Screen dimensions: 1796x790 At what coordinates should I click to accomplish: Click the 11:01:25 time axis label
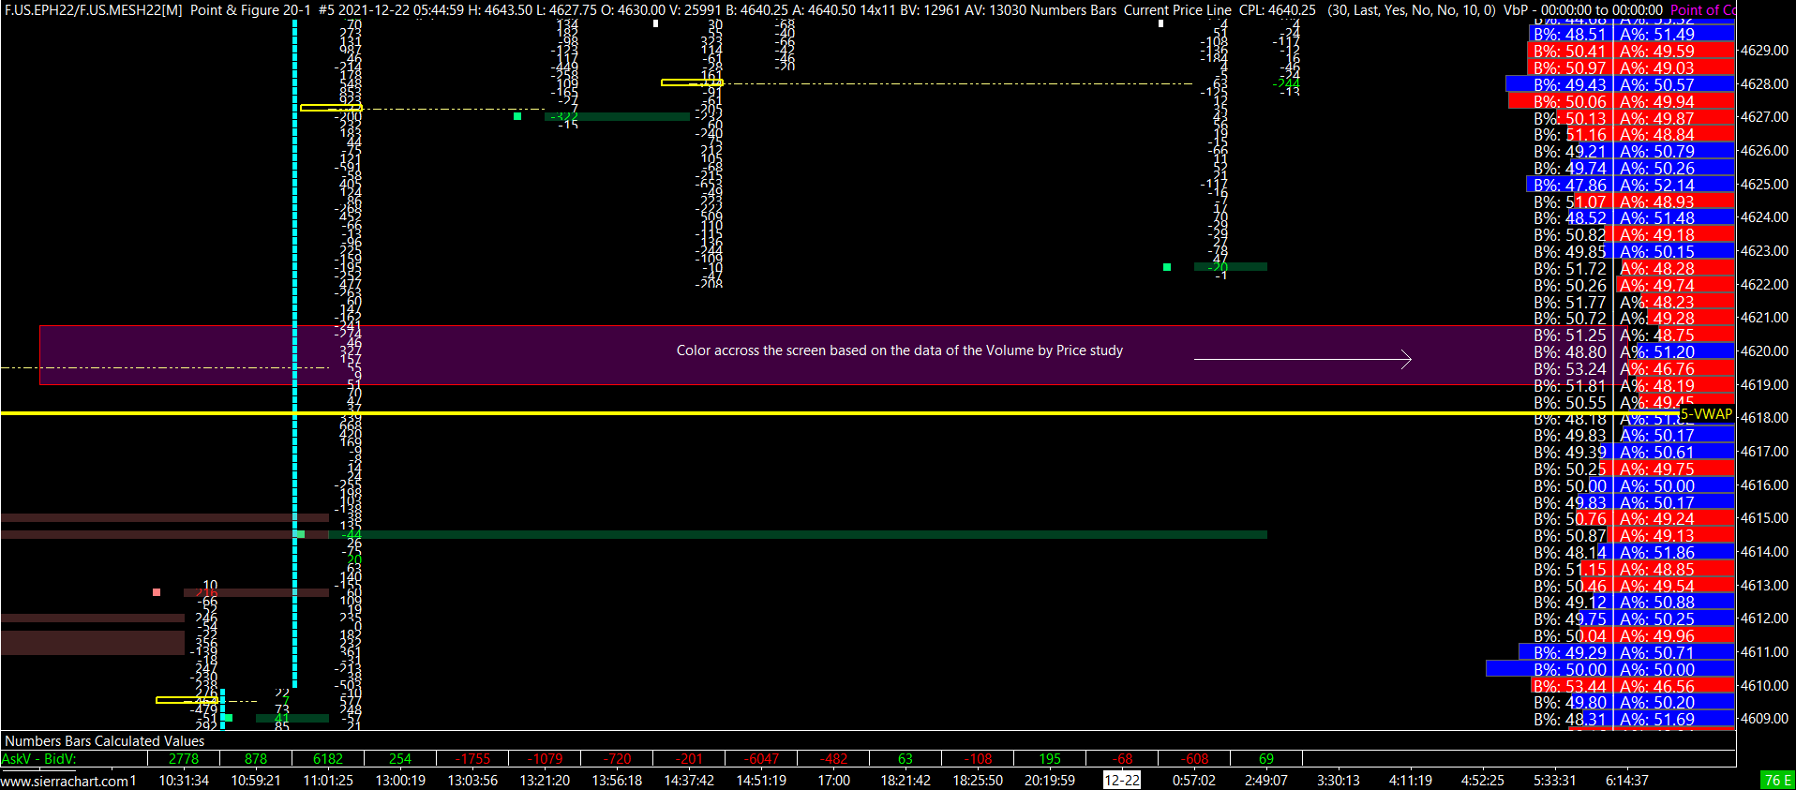pos(328,781)
